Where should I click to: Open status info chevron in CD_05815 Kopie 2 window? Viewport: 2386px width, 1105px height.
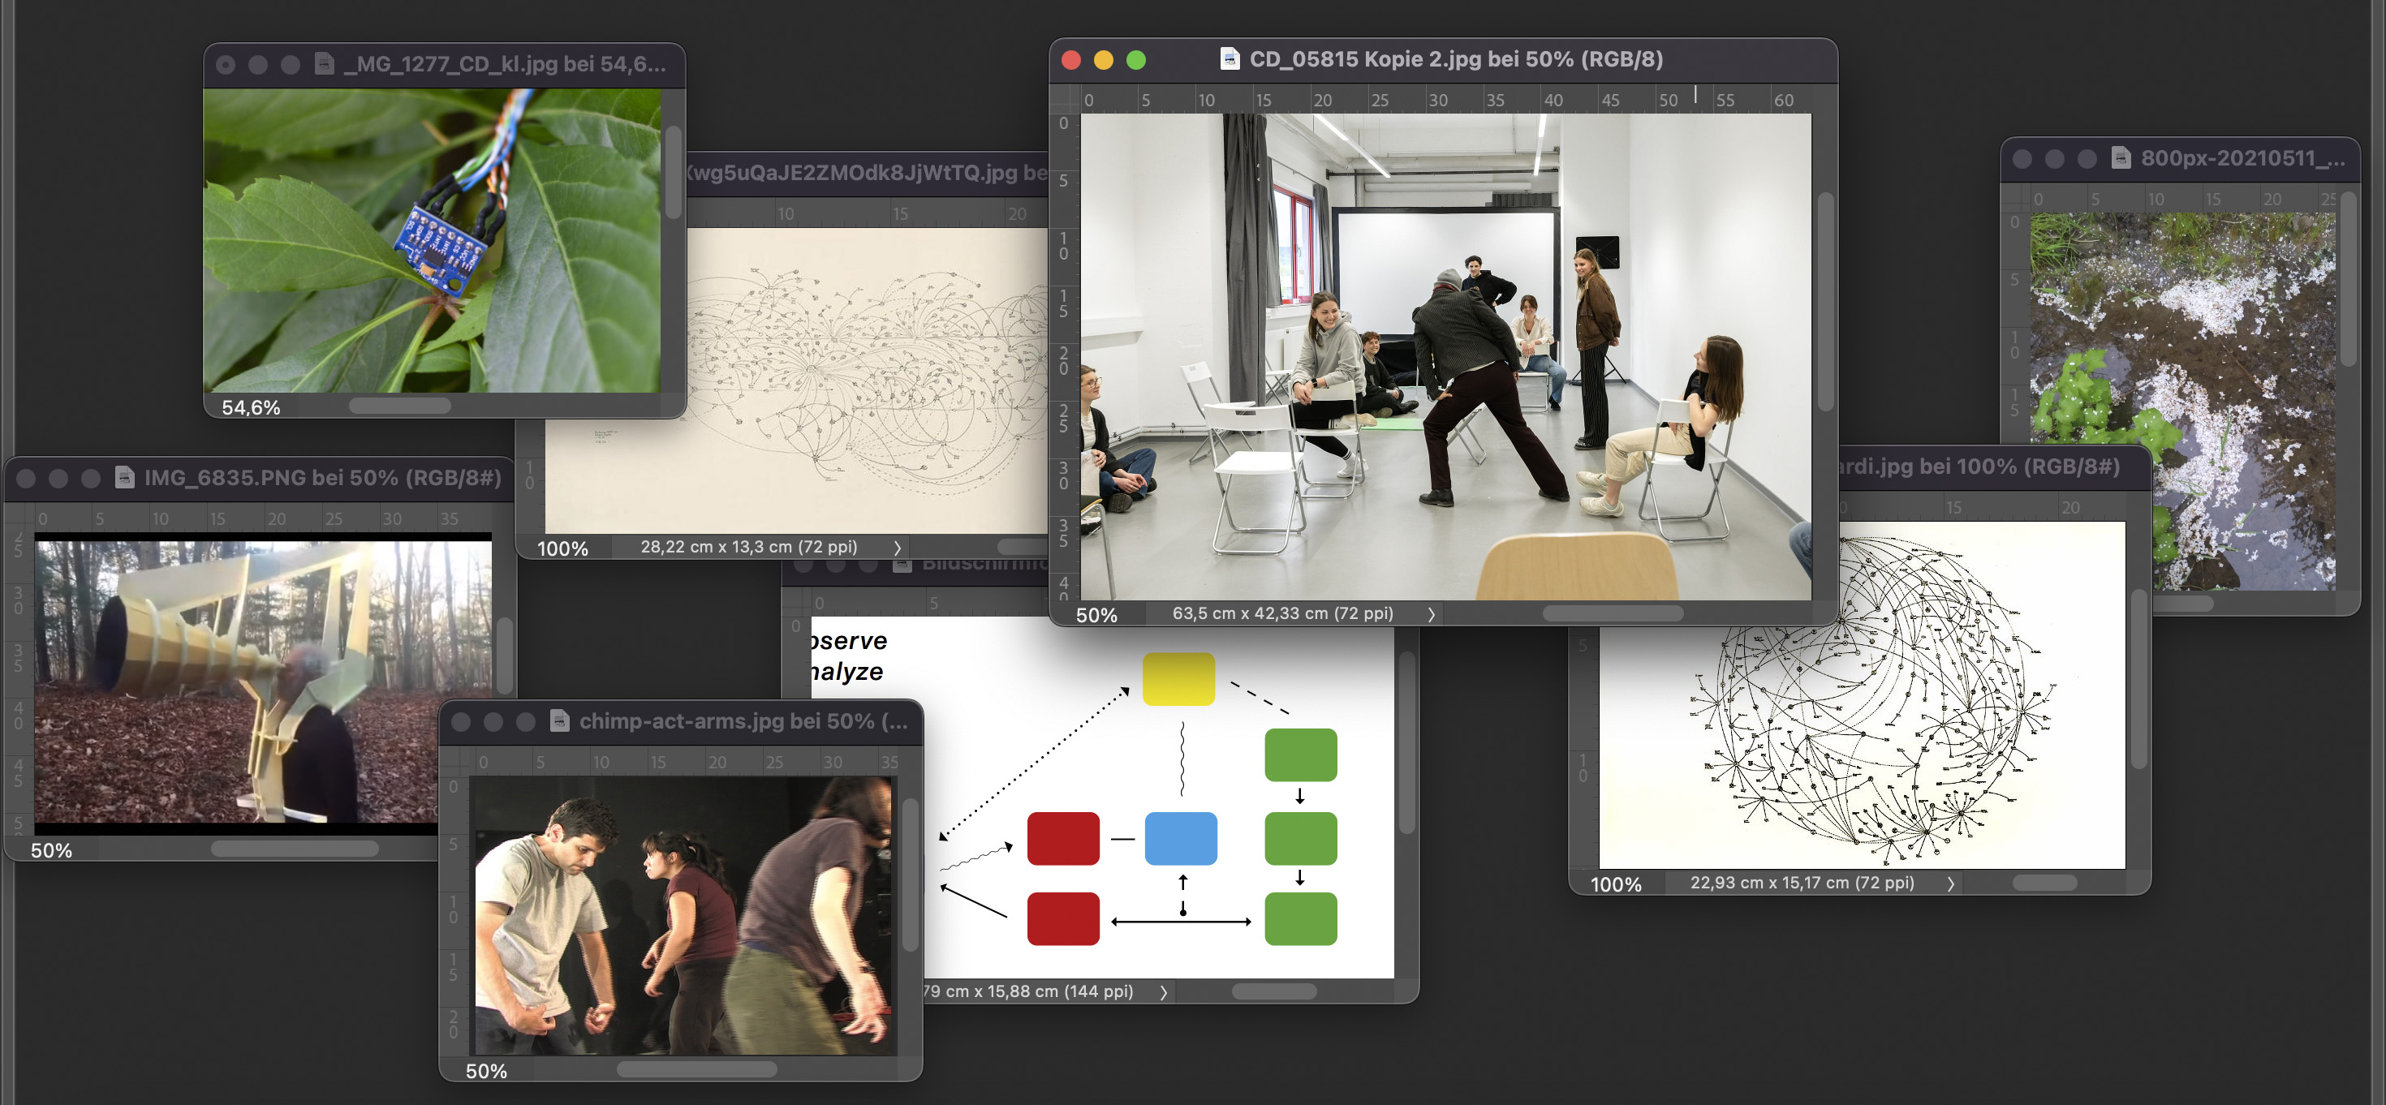click(1431, 614)
